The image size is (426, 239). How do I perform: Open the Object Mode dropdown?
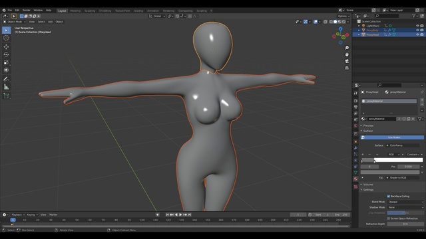coord(15,22)
